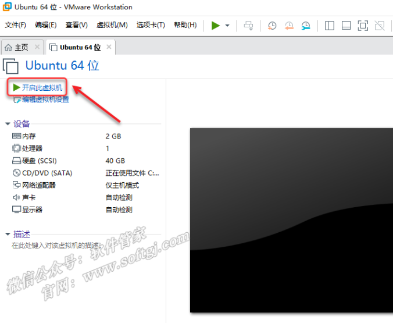This screenshot has height=323, width=393.
Task: Click the 正在使用文件 C:... value
Action: click(x=133, y=173)
